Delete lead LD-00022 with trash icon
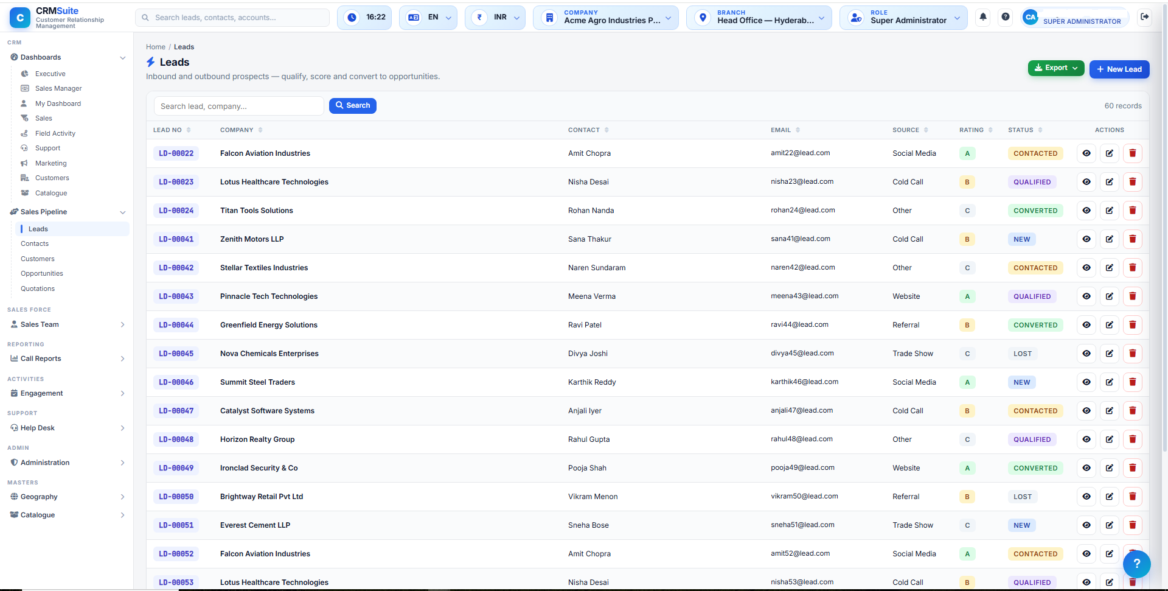Screen dimensions: 1168x591 (1133, 153)
